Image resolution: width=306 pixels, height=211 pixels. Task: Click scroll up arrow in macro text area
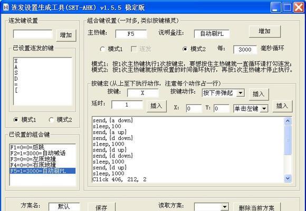(288, 121)
